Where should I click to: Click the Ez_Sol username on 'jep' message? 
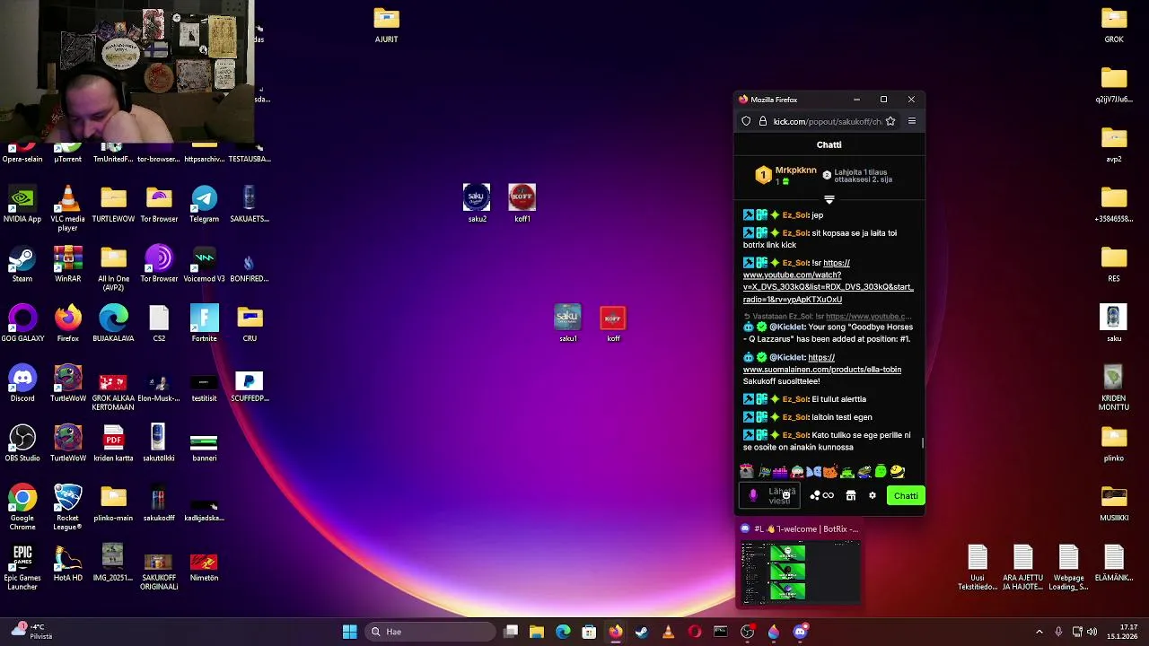pyautogui.click(x=795, y=215)
